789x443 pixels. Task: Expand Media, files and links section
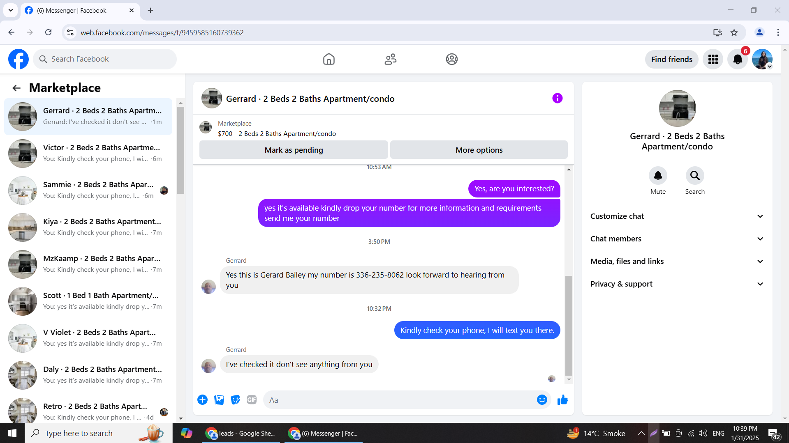[x=677, y=262]
